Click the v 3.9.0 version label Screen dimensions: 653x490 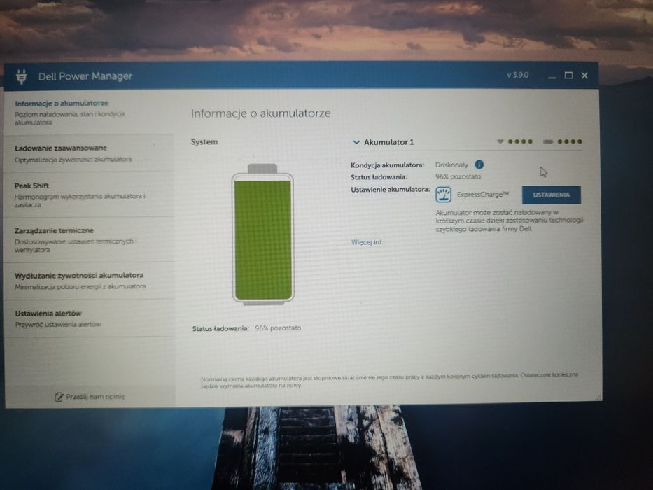pyautogui.click(x=518, y=75)
